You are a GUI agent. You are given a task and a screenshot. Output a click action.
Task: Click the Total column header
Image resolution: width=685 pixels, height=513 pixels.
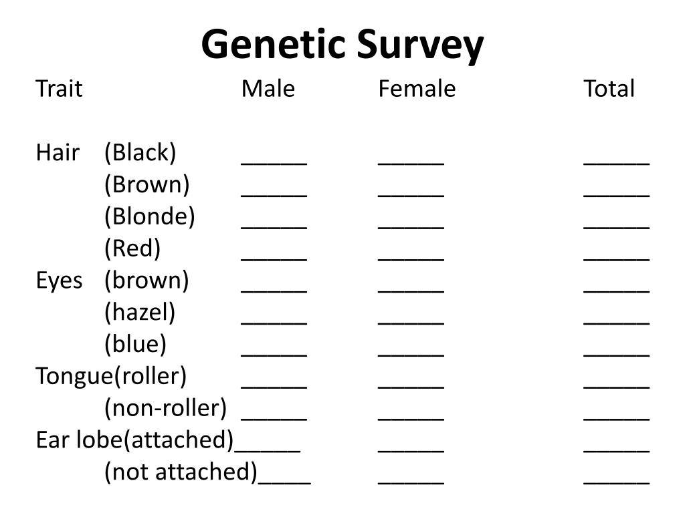click(x=609, y=89)
